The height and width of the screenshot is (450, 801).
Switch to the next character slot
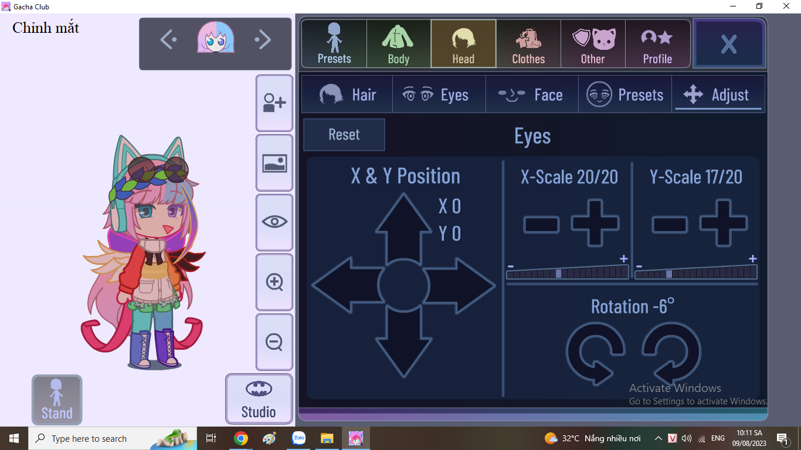[263, 40]
